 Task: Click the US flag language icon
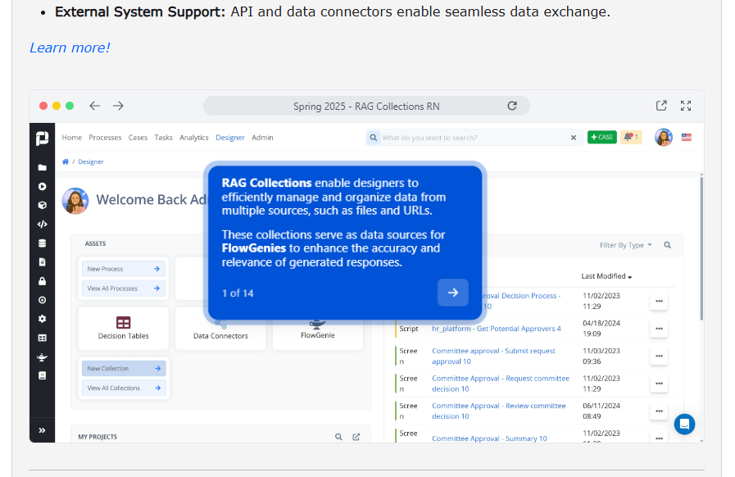(687, 137)
